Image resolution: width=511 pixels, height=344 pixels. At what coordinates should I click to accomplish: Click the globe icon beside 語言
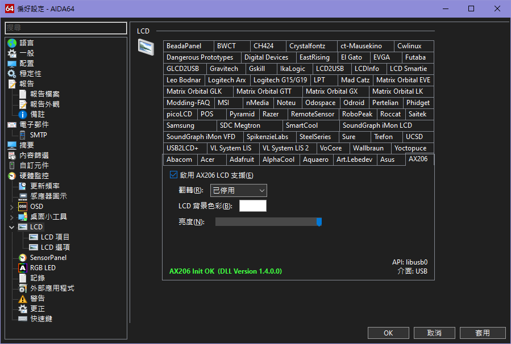[x=12, y=43]
